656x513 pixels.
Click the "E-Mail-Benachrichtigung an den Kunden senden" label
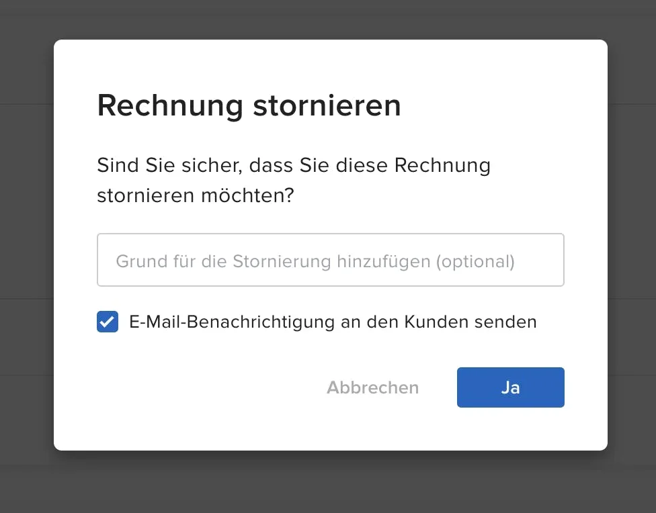333,322
